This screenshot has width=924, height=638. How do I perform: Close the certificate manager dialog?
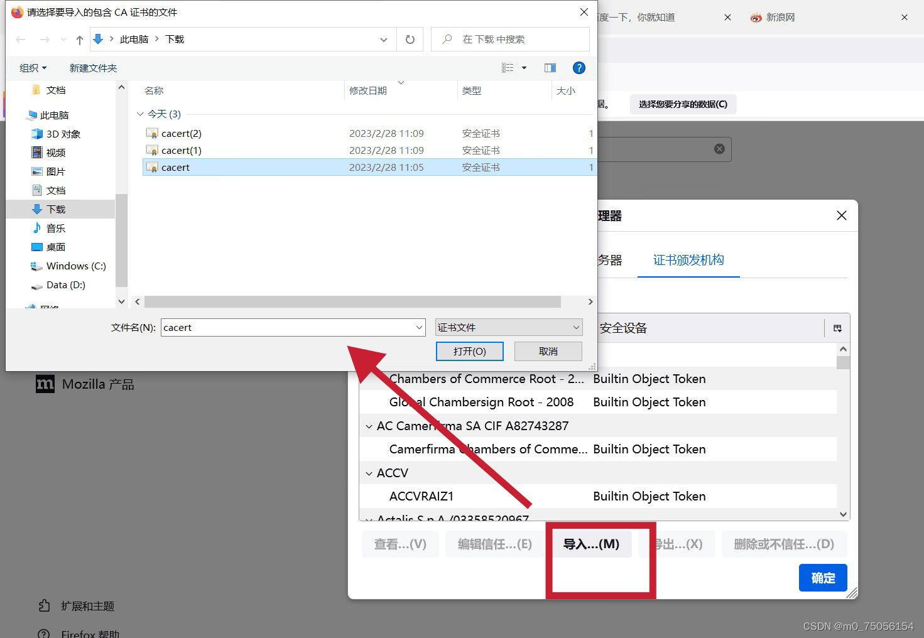[x=842, y=215]
